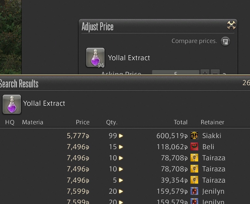The width and height of the screenshot is (250, 204).
Task: Click the Asking Price input field
Action: coord(176,72)
